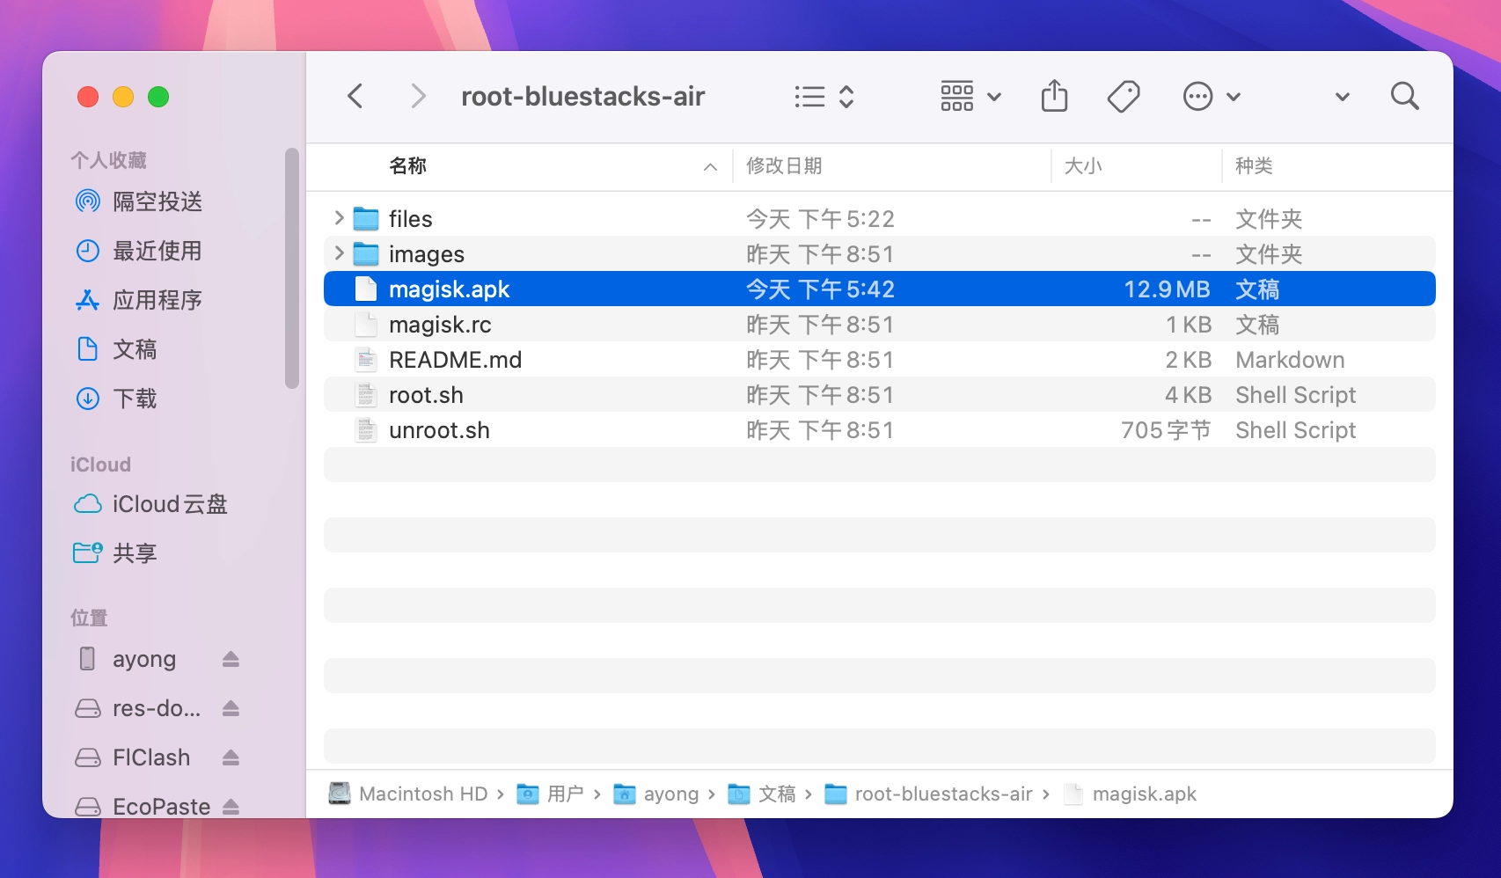Select the files folder icon

point(366,218)
